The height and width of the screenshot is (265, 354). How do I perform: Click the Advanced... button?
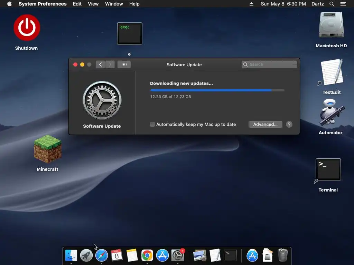(265, 124)
